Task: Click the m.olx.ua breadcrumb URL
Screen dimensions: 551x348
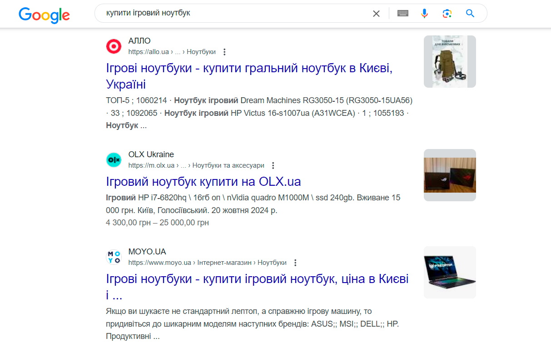Action: click(x=196, y=165)
